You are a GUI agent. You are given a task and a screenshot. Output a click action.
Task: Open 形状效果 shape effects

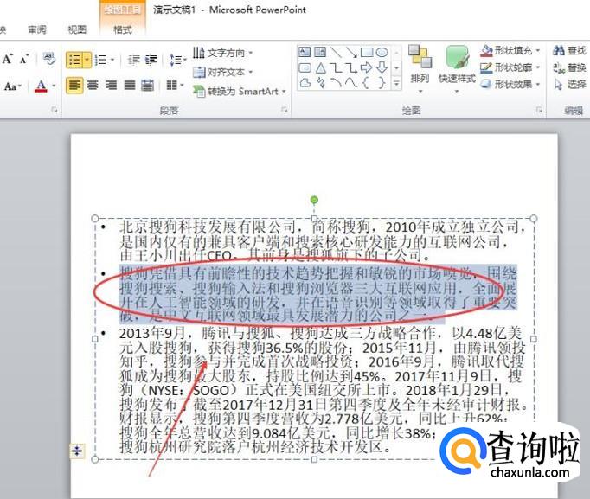pyautogui.click(x=510, y=84)
